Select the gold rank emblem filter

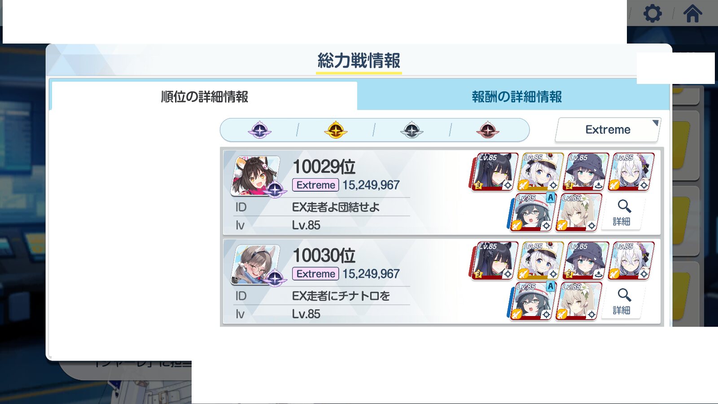click(336, 130)
